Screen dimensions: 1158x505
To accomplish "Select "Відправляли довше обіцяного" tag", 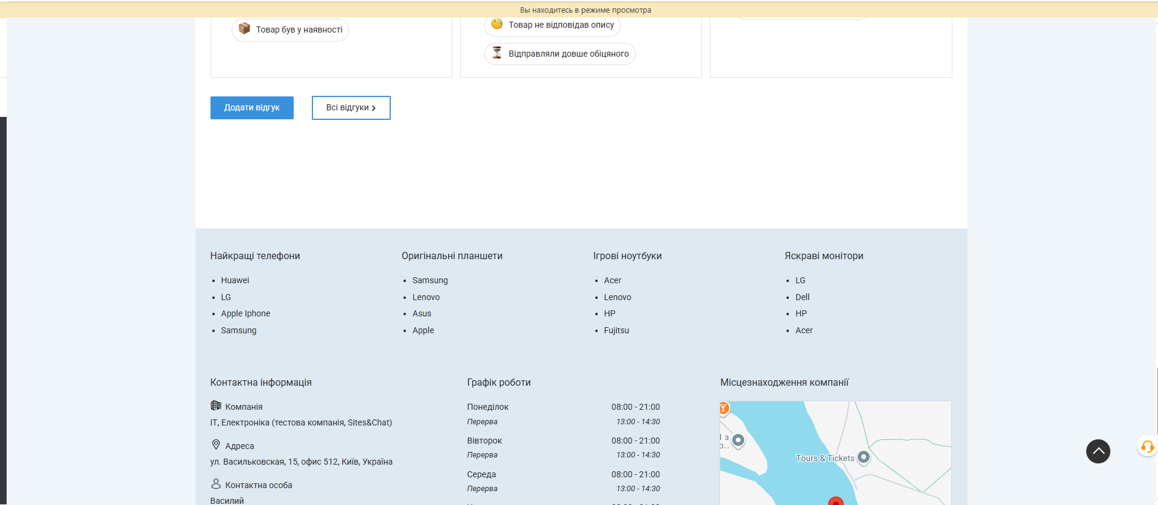I will tap(559, 54).
